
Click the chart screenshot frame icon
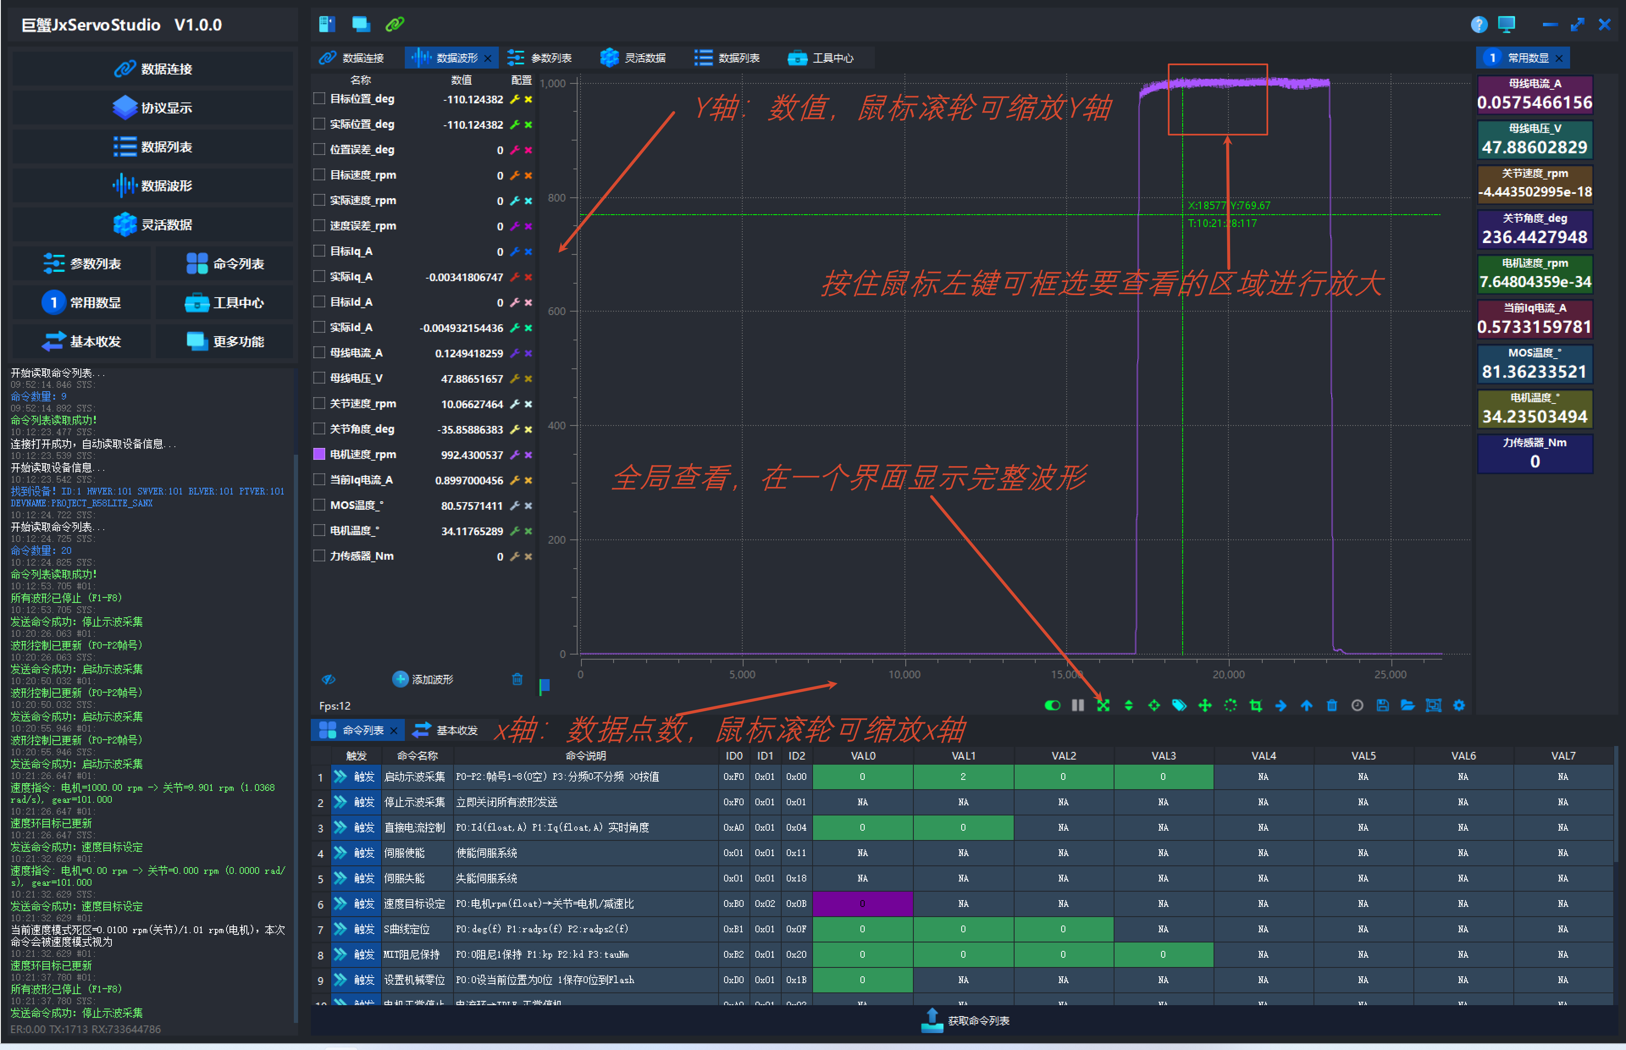pos(1433,705)
